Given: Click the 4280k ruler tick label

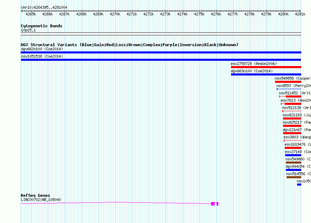Looking at the screenshot, I should click(x=283, y=14).
